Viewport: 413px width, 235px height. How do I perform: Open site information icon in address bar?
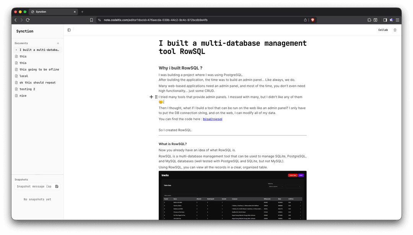click(99, 20)
